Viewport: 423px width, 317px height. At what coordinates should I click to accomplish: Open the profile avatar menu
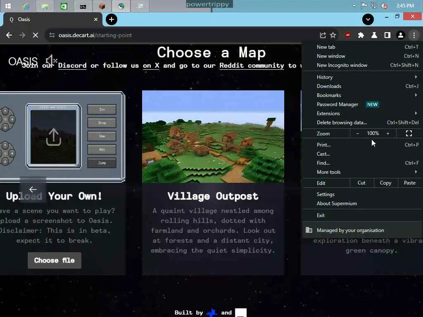[x=401, y=35]
